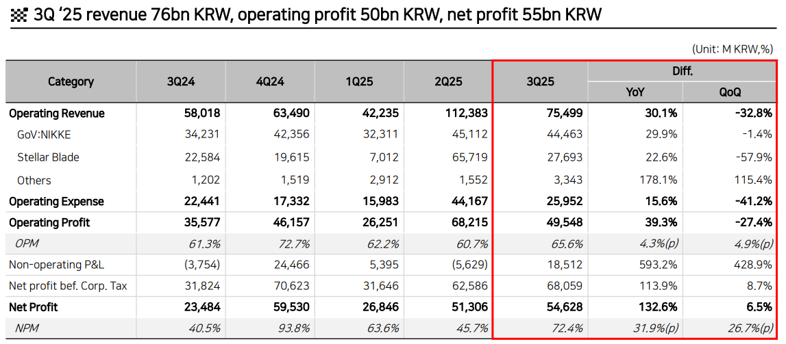The width and height of the screenshot is (786, 344).
Task: Click the 3Q25 column header
Action: 540,81
